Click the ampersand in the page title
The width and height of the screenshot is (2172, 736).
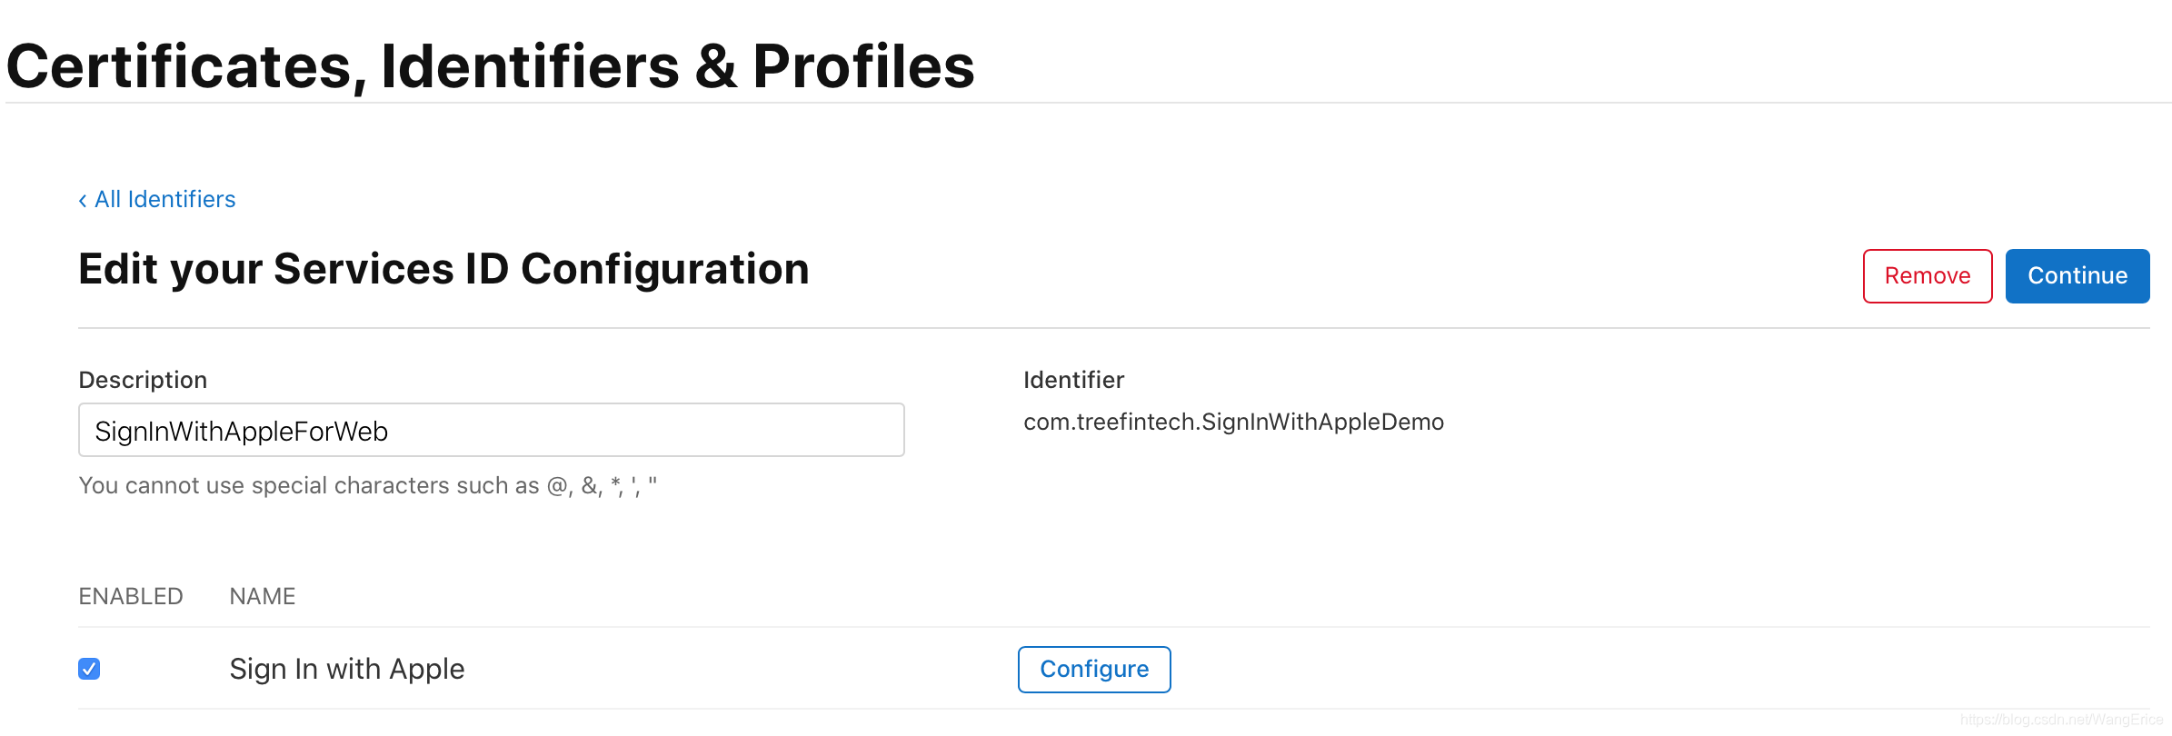coord(716,66)
